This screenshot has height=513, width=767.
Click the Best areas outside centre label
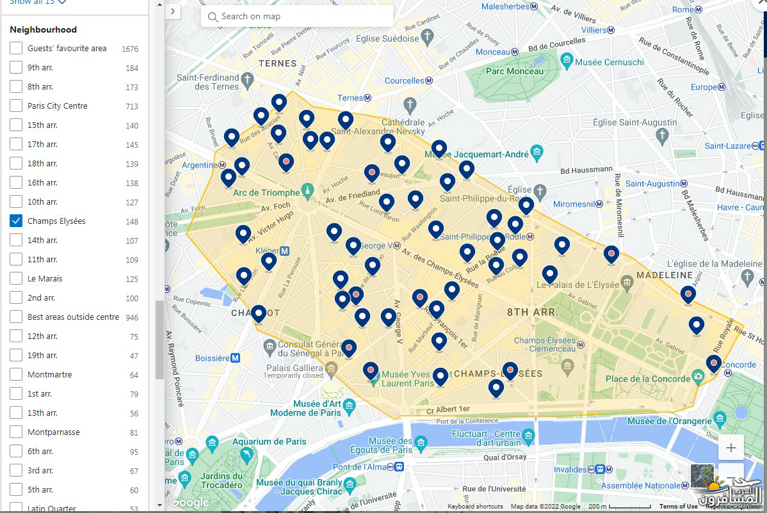tap(74, 317)
